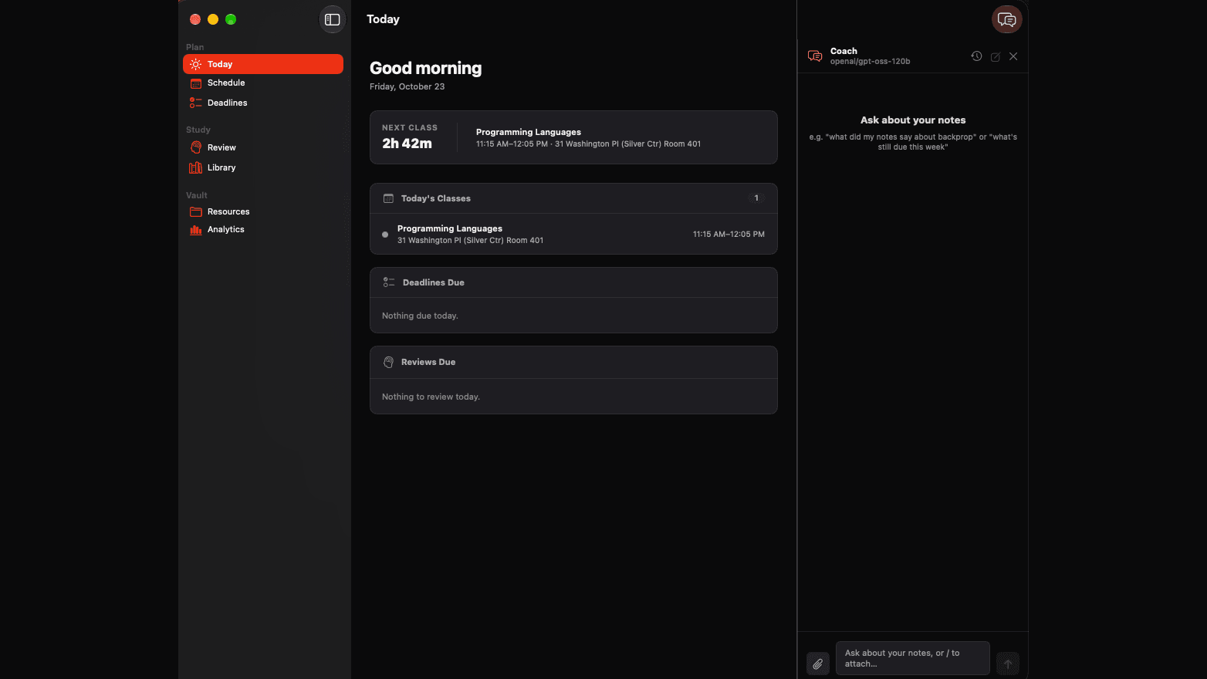Viewport: 1207px width, 679px height.
Task: Click the Reviews Due header
Action: pyautogui.click(x=573, y=362)
